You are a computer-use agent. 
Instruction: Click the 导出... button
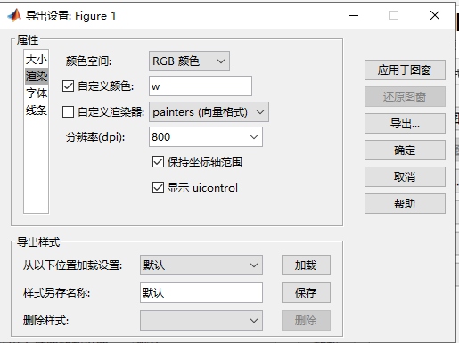(405, 124)
